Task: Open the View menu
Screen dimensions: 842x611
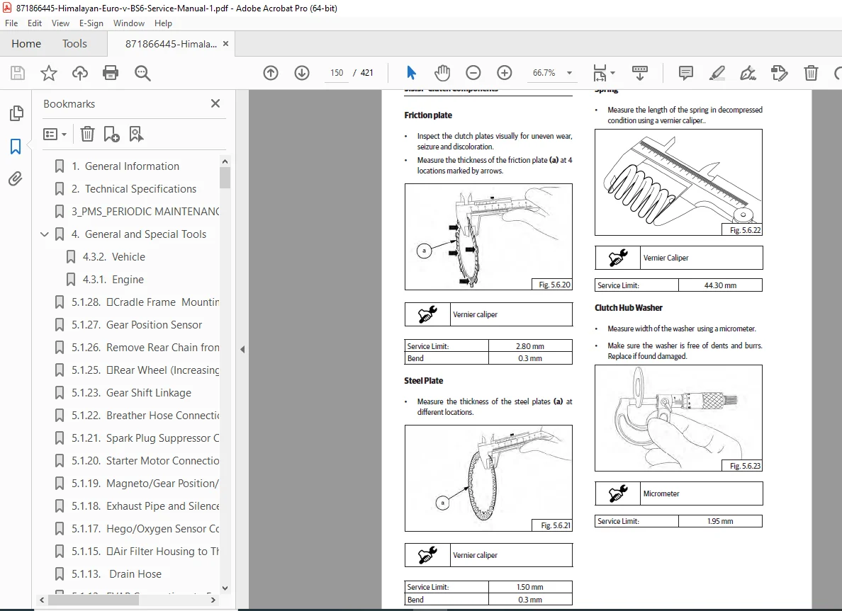Action: [x=60, y=23]
